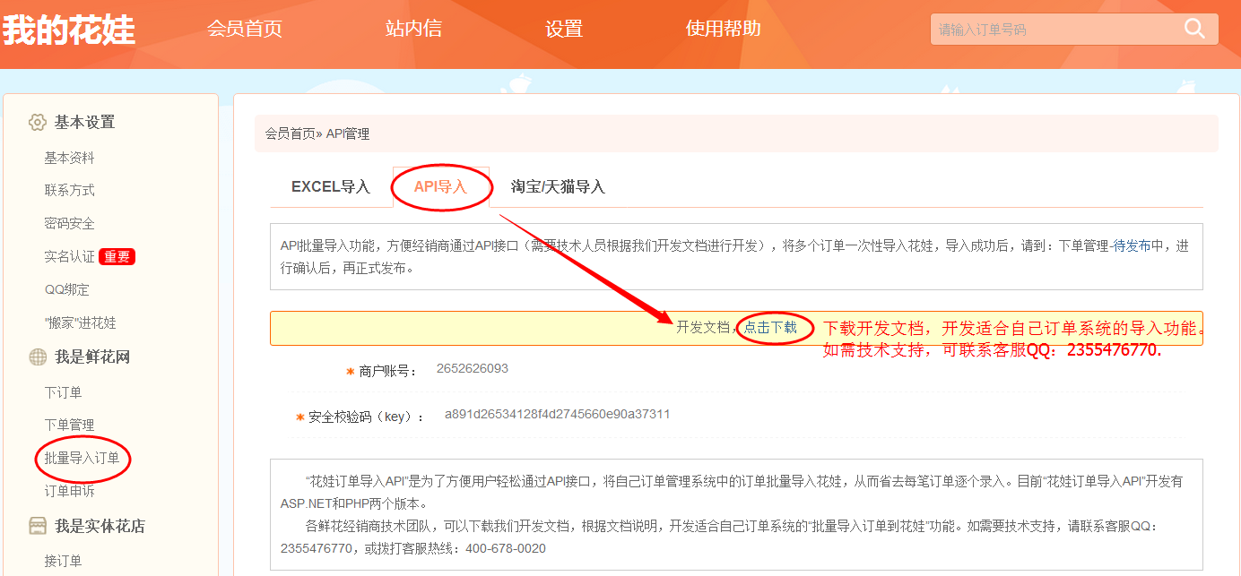Click the 开发文档 label text
Viewport: 1241px width, 576px height.
[703, 328]
